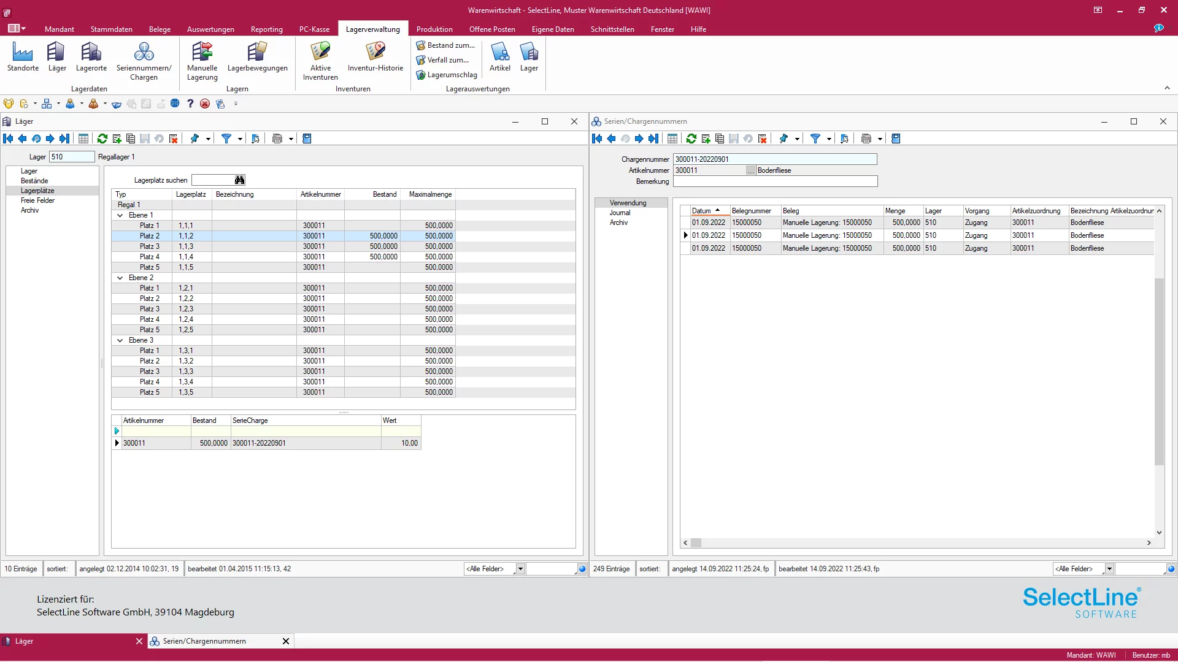Click the refresh icon in Läger toolbar
This screenshot has height=662, width=1178.
[x=101, y=138]
